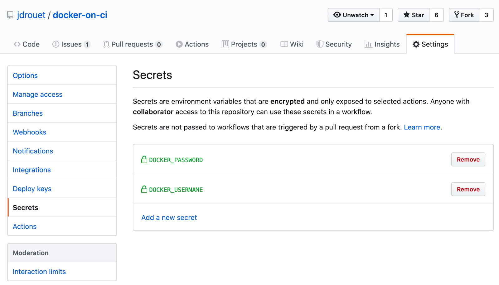Screen dimensions: 499x285
Task: Open the Security tab
Action: (x=334, y=44)
